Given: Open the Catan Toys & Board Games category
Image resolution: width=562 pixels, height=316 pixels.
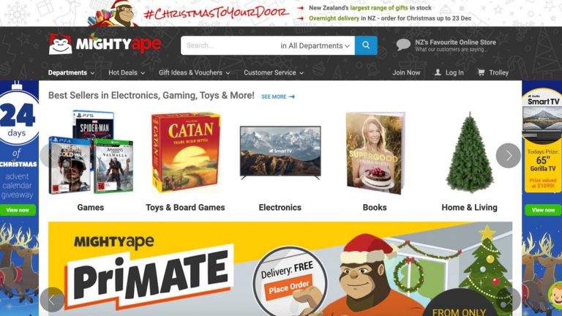Looking at the screenshot, I should (185, 153).
